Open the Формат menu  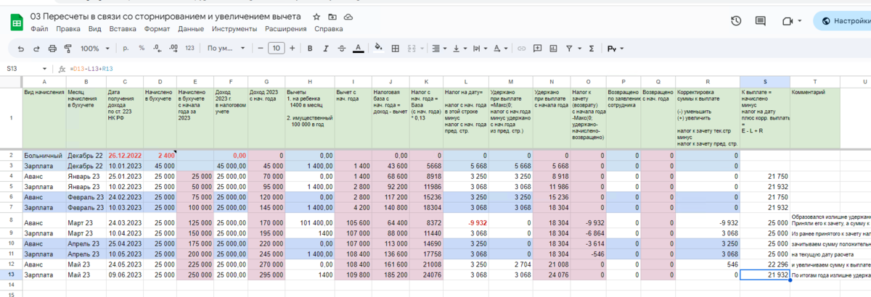tap(157, 30)
